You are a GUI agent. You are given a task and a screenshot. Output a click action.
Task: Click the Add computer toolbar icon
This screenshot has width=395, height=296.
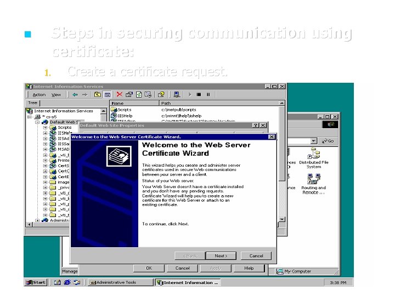click(x=177, y=95)
